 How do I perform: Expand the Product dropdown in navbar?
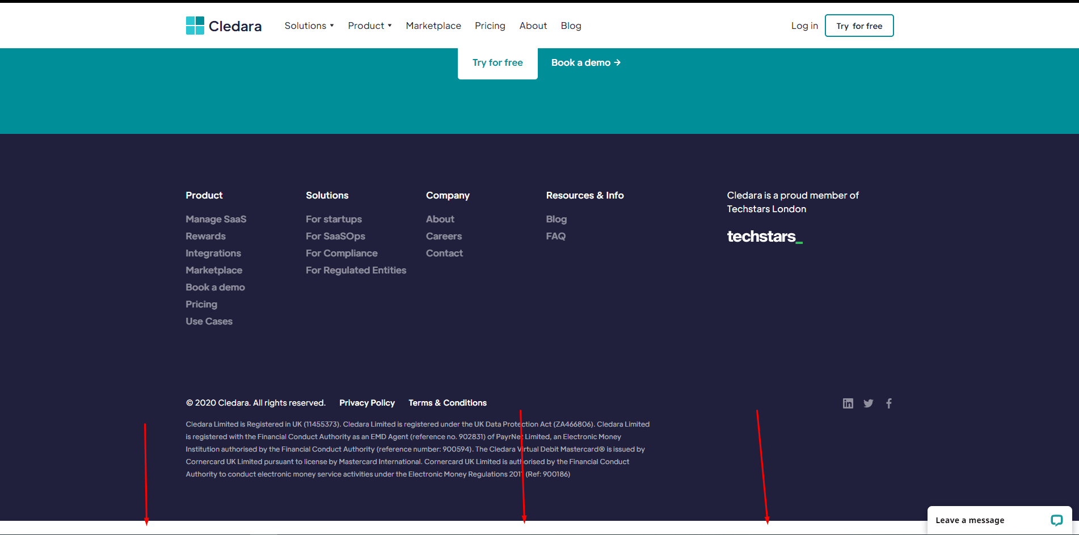pyautogui.click(x=370, y=26)
